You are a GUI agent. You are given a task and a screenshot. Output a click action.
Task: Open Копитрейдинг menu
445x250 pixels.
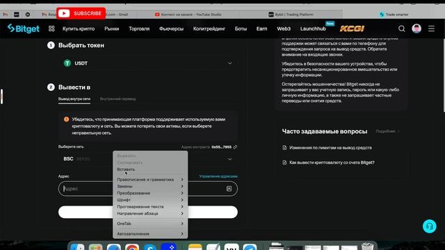click(209, 28)
